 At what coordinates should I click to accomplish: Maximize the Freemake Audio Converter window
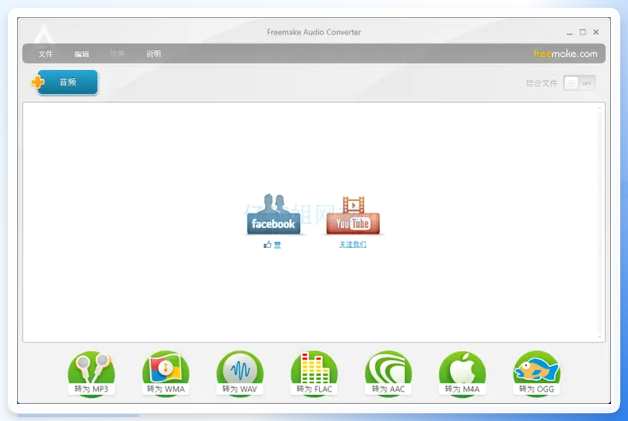click(x=582, y=32)
